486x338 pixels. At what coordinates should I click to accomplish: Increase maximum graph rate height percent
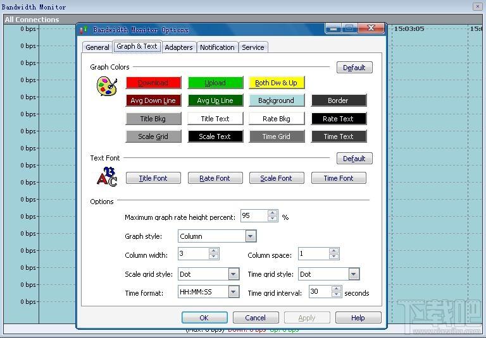273,213
